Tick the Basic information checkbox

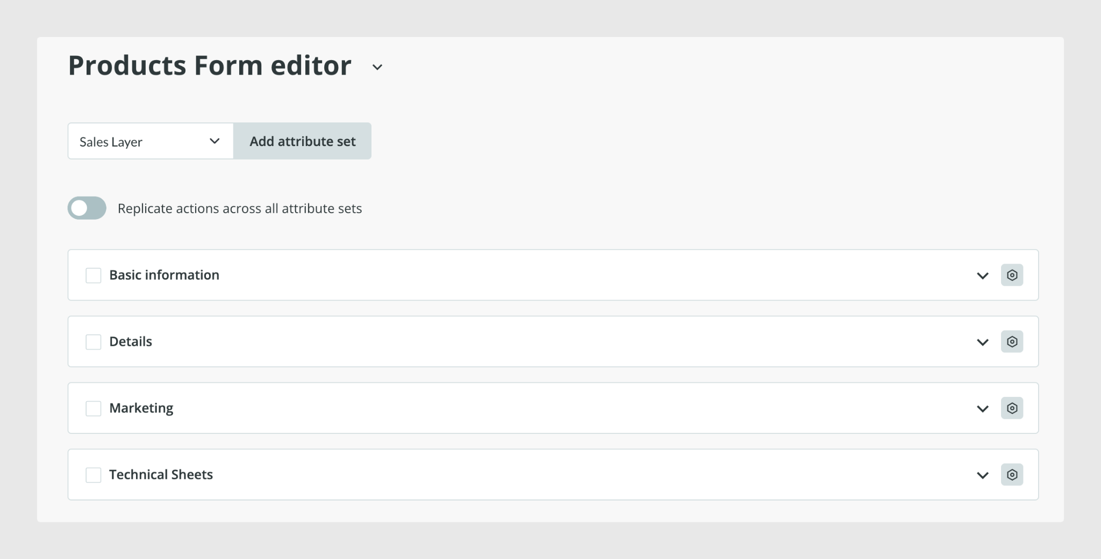click(94, 275)
